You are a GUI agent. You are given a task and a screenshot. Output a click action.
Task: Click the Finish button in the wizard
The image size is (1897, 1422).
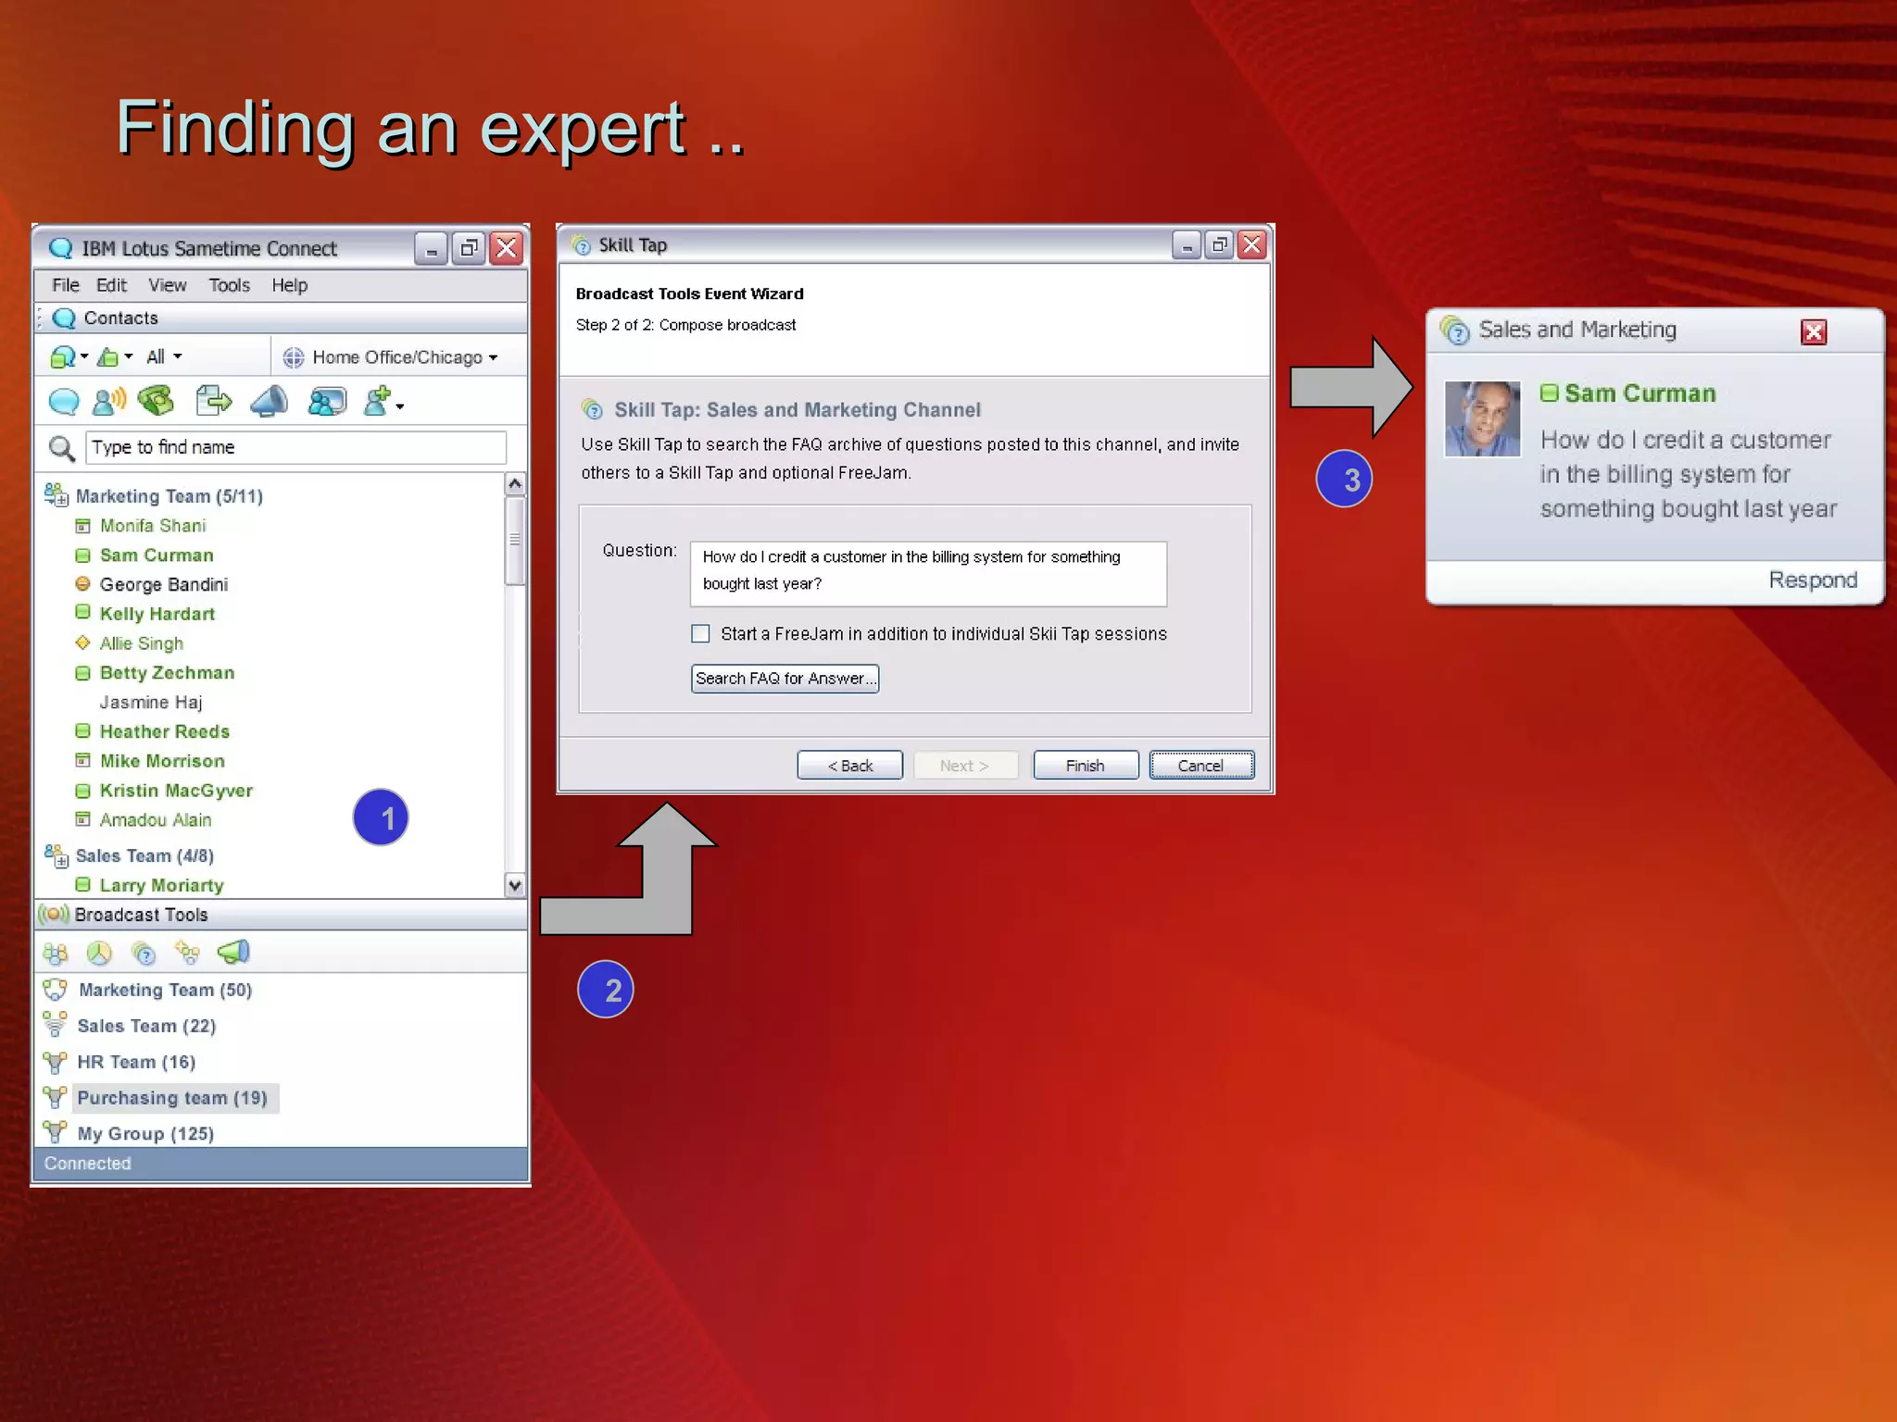tap(1085, 766)
